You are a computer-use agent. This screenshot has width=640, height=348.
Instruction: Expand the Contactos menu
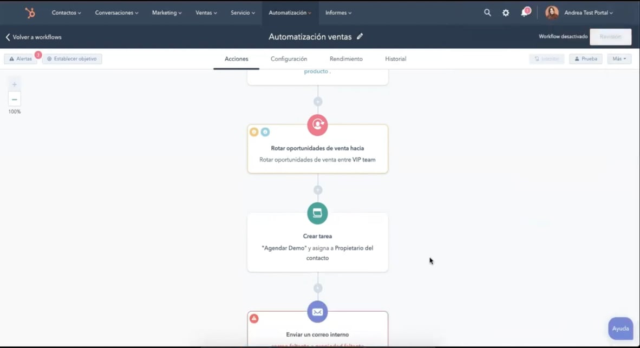(66, 12)
